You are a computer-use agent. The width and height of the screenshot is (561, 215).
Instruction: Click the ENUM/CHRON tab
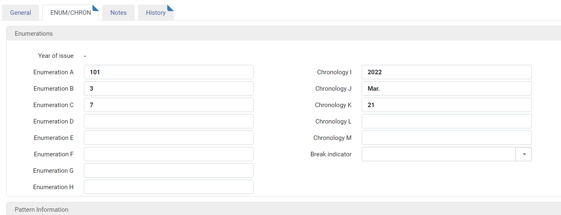(x=71, y=13)
